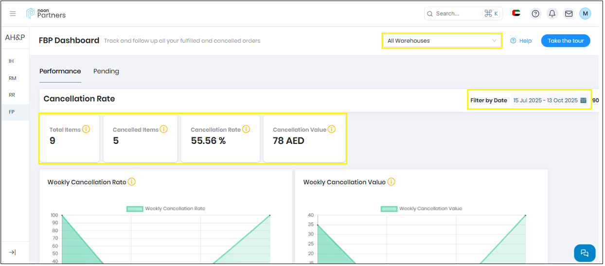Click the user profile avatar M

click(585, 14)
